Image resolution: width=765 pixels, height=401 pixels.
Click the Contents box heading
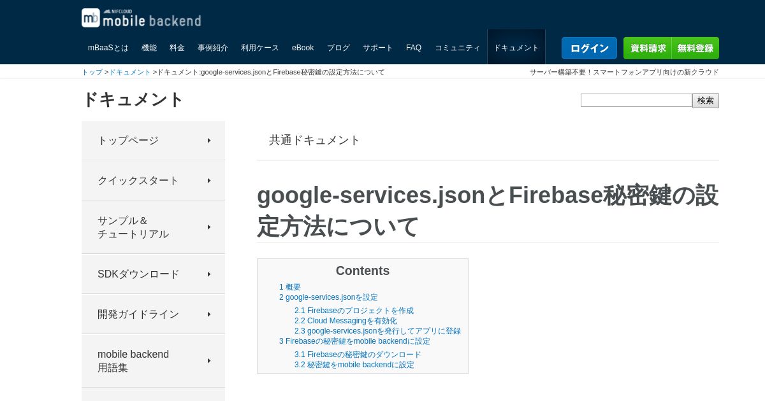[363, 271]
